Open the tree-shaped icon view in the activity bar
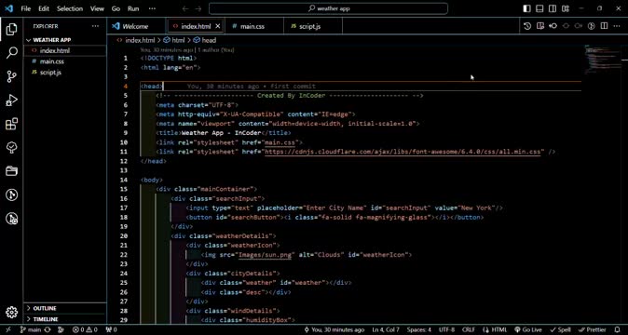 click(x=11, y=148)
